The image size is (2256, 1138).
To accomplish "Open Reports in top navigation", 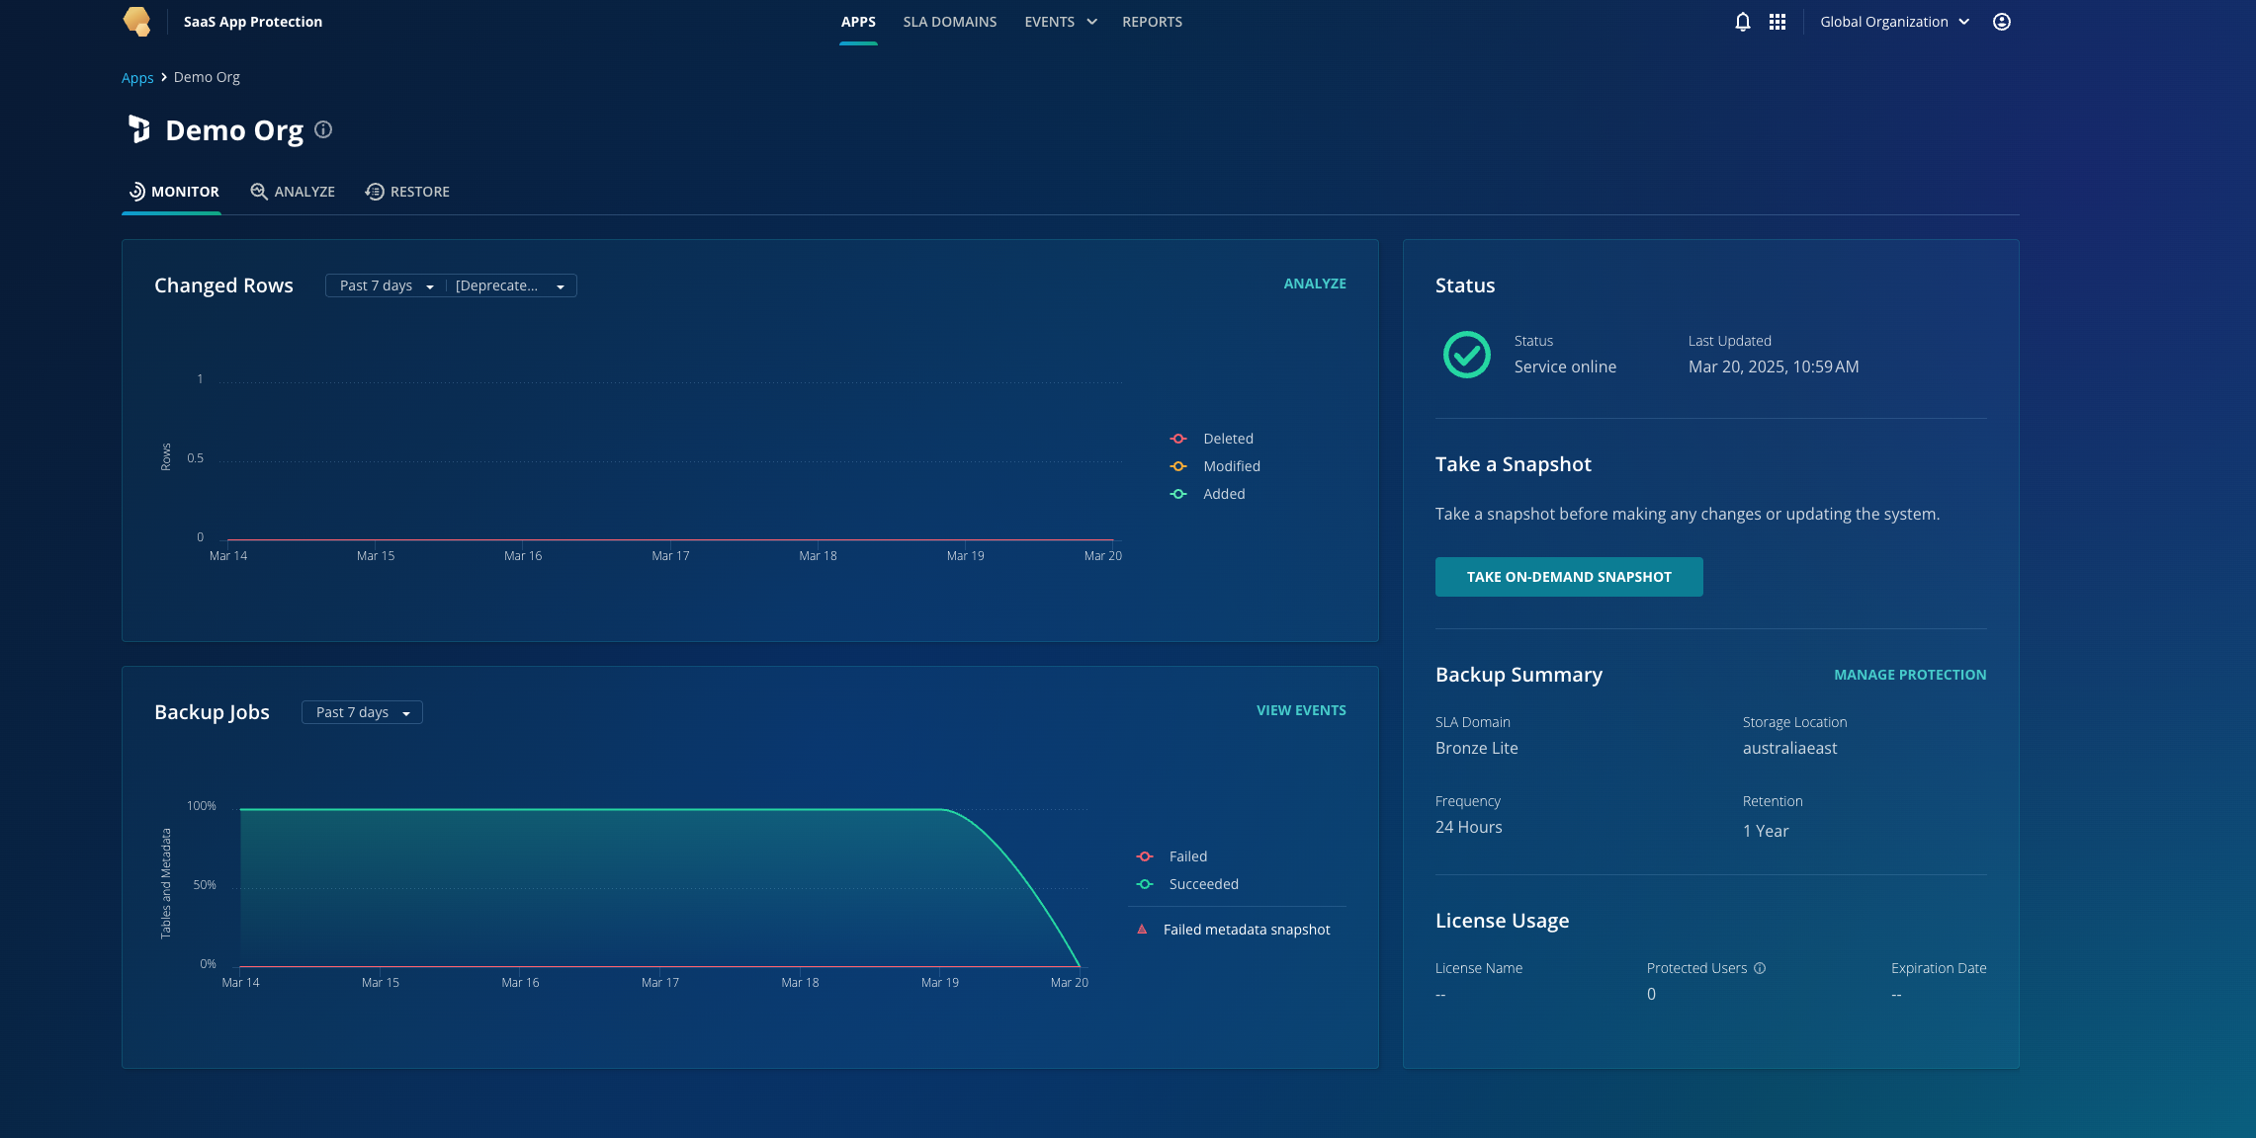I will click(x=1152, y=22).
